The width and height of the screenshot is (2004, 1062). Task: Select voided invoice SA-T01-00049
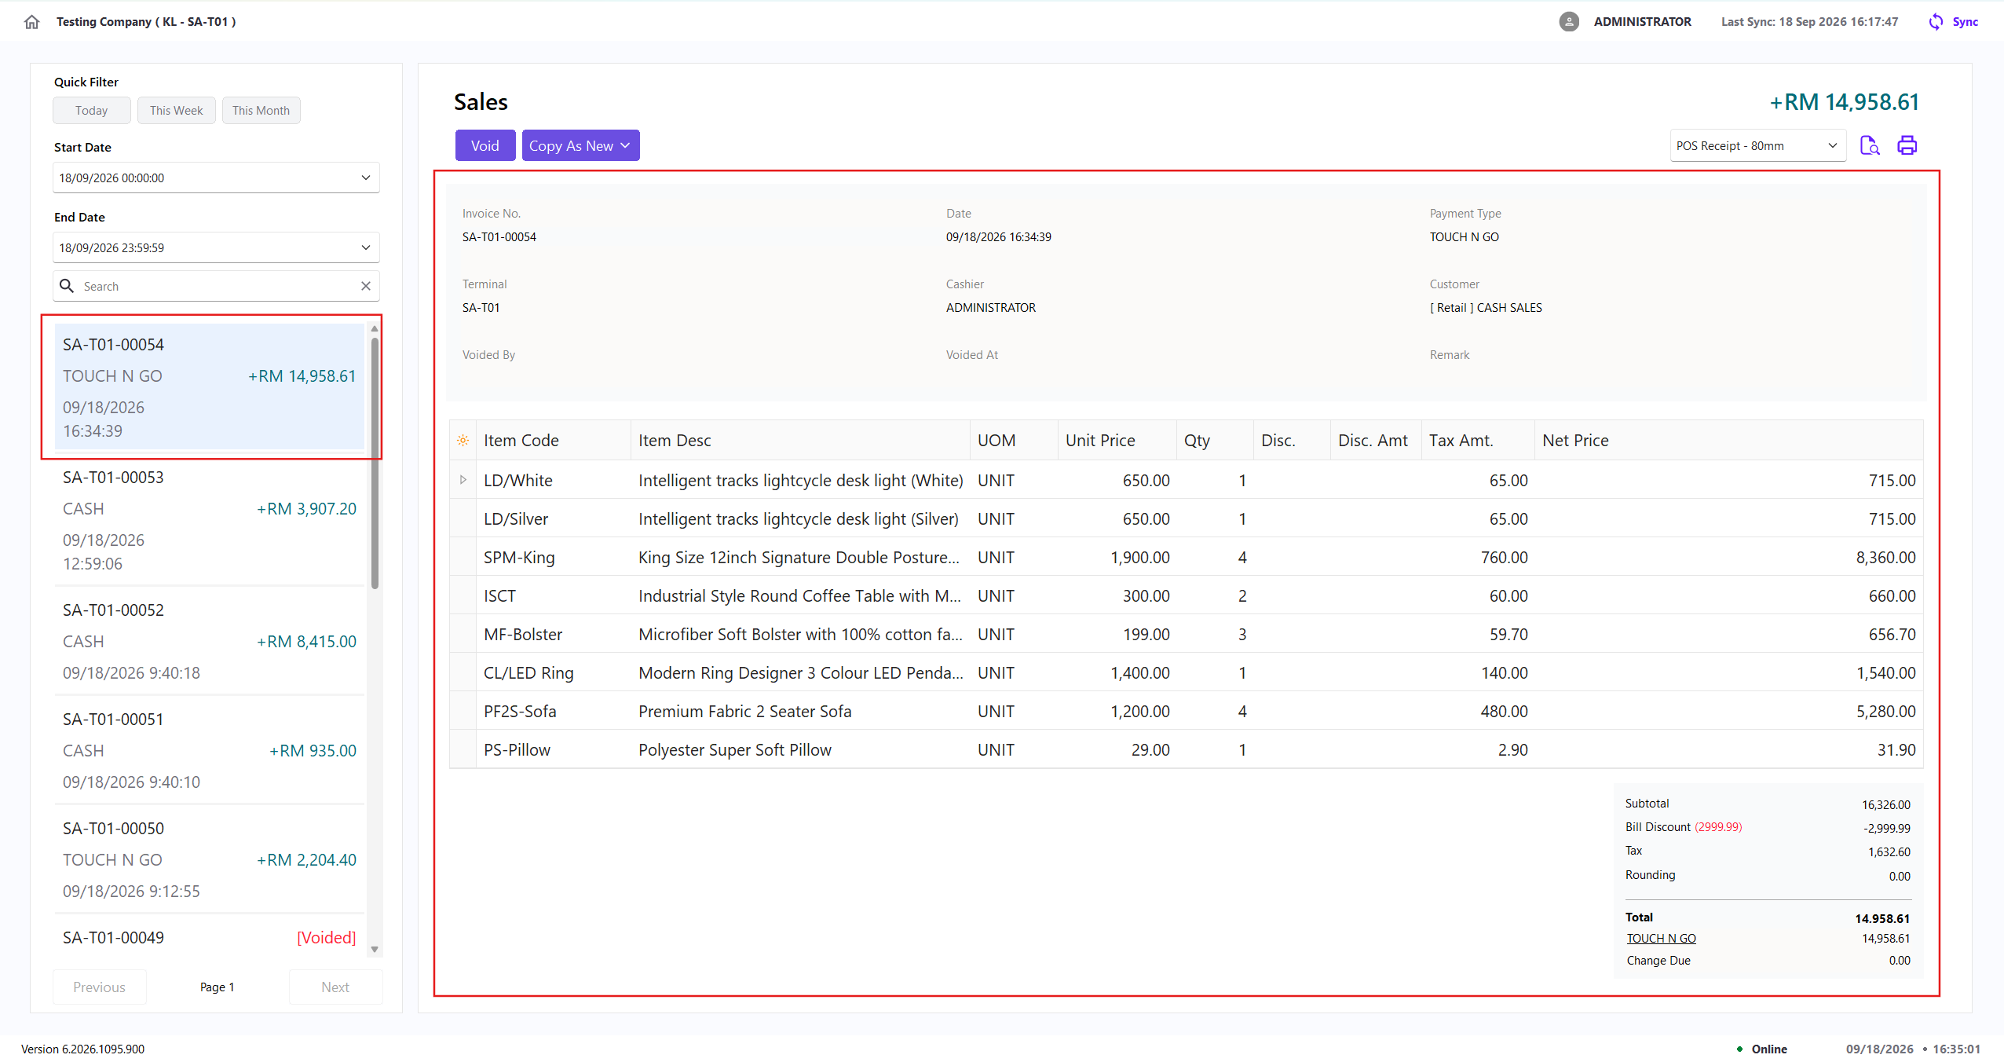pyautogui.click(x=210, y=937)
